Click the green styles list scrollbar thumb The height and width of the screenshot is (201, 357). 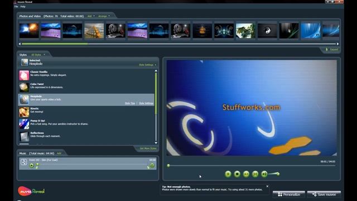[156, 93]
